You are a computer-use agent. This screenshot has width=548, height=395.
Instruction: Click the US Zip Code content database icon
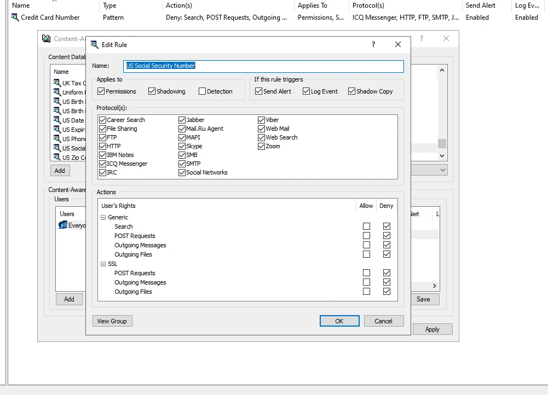(57, 157)
